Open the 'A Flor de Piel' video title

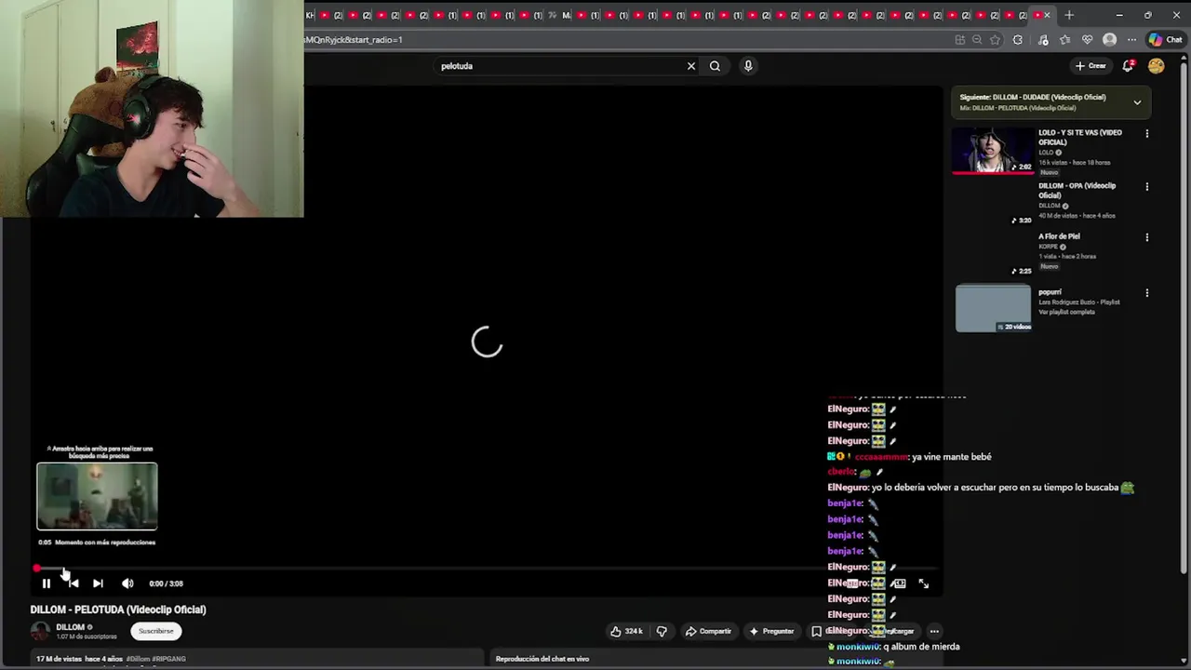[x=1059, y=236]
